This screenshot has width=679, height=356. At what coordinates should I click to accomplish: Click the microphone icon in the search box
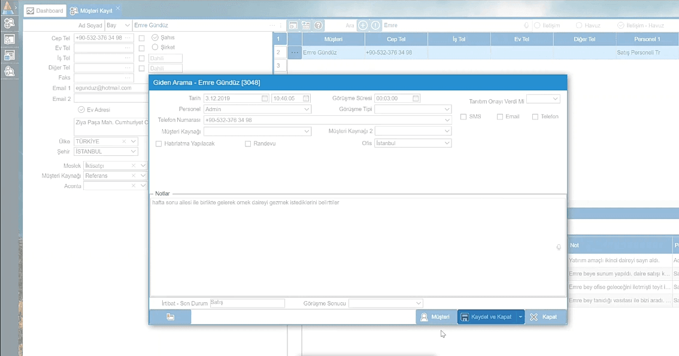tap(526, 26)
